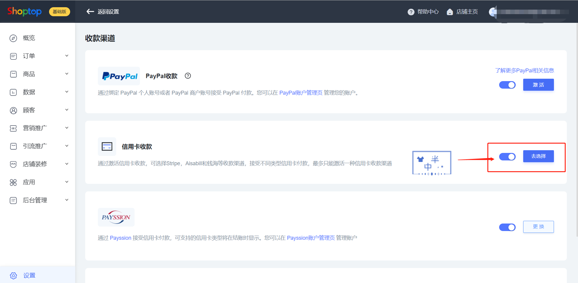Click the Shoptop logo
This screenshot has width=578, height=283.
pyautogui.click(x=24, y=11)
